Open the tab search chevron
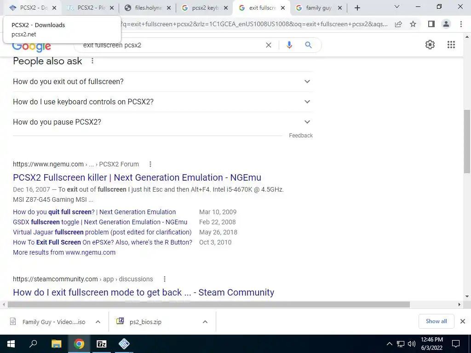This screenshot has height=353, width=471. 397,6
